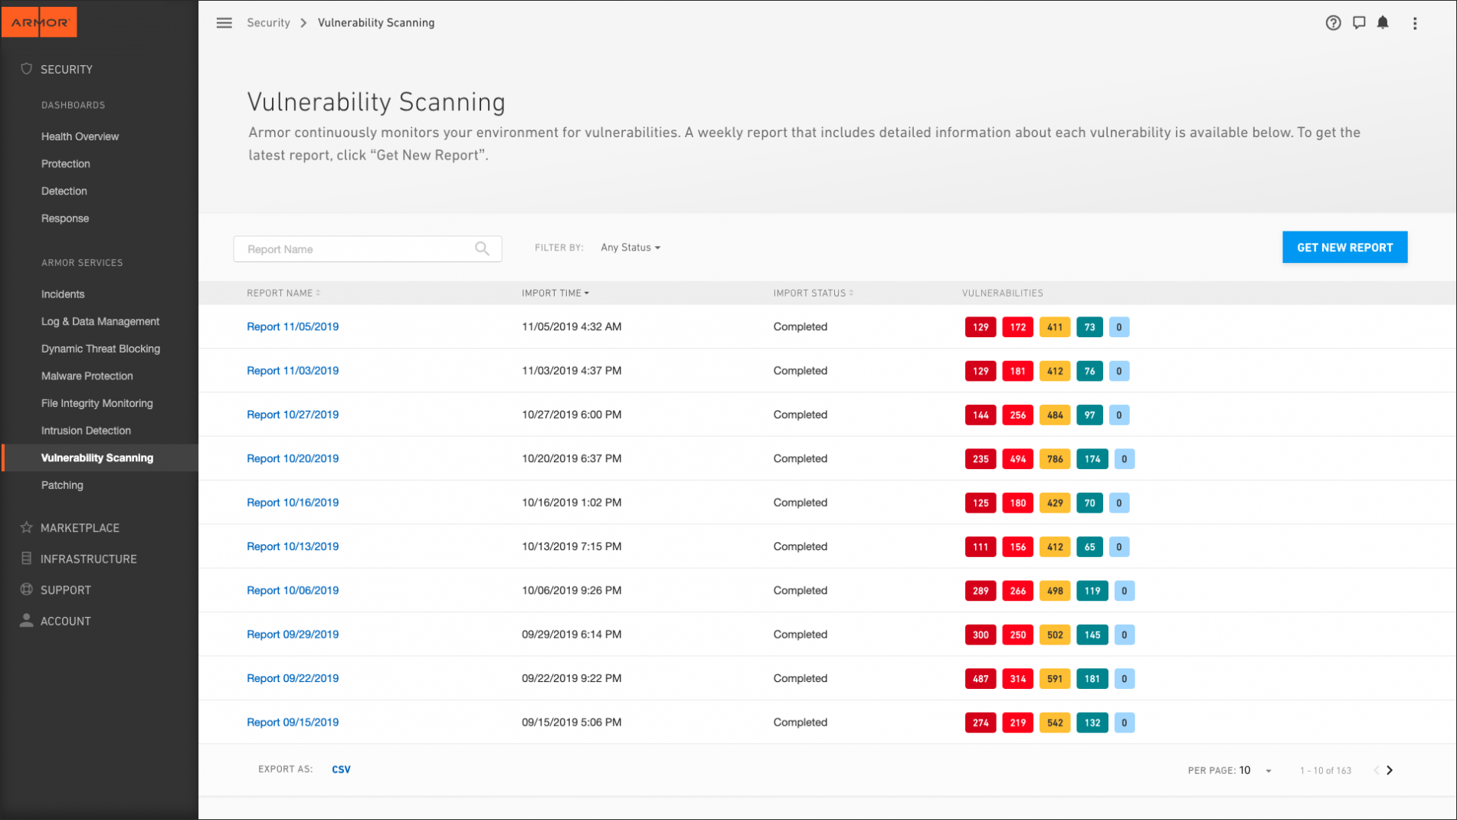This screenshot has width=1457, height=820.
Task: Click yellow 498 badge in 10/06 report
Action: click(x=1055, y=591)
